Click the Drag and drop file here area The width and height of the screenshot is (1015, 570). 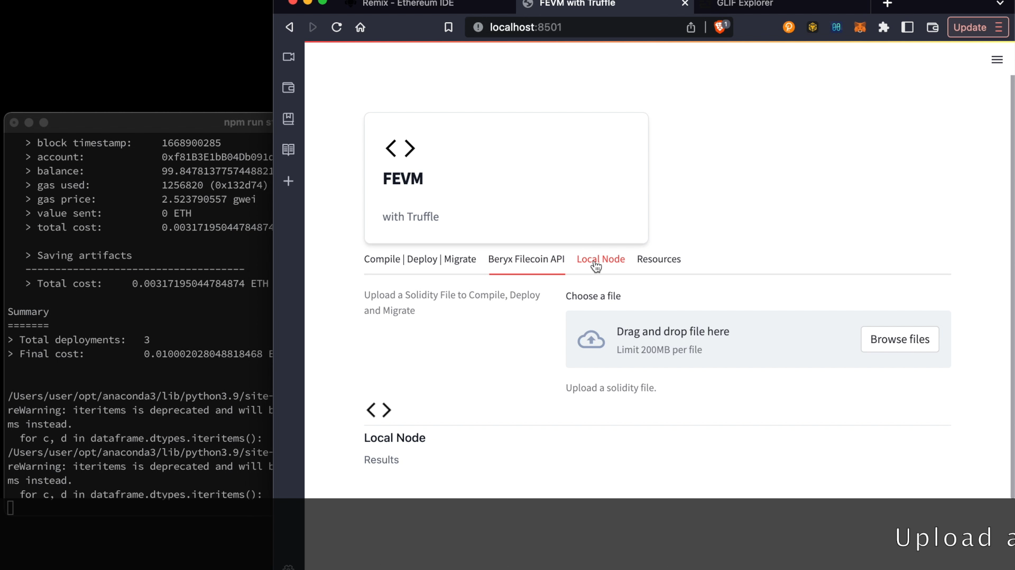[758, 339]
